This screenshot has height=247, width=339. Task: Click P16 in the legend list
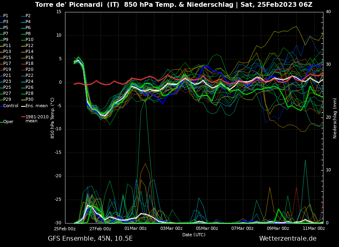pos(30,57)
